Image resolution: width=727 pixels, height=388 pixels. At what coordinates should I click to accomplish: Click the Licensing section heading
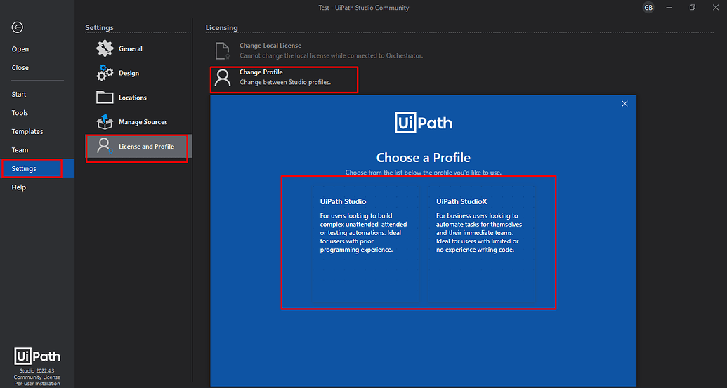(222, 27)
